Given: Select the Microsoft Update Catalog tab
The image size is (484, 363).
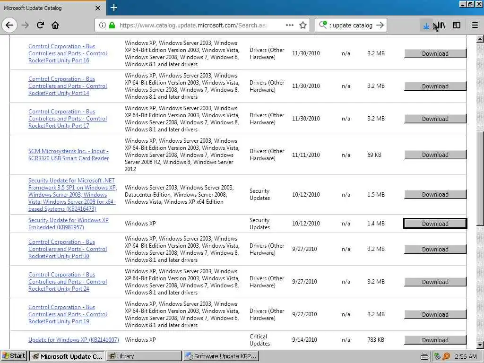Looking at the screenshot, I should pyautogui.click(x=52, y=8).
